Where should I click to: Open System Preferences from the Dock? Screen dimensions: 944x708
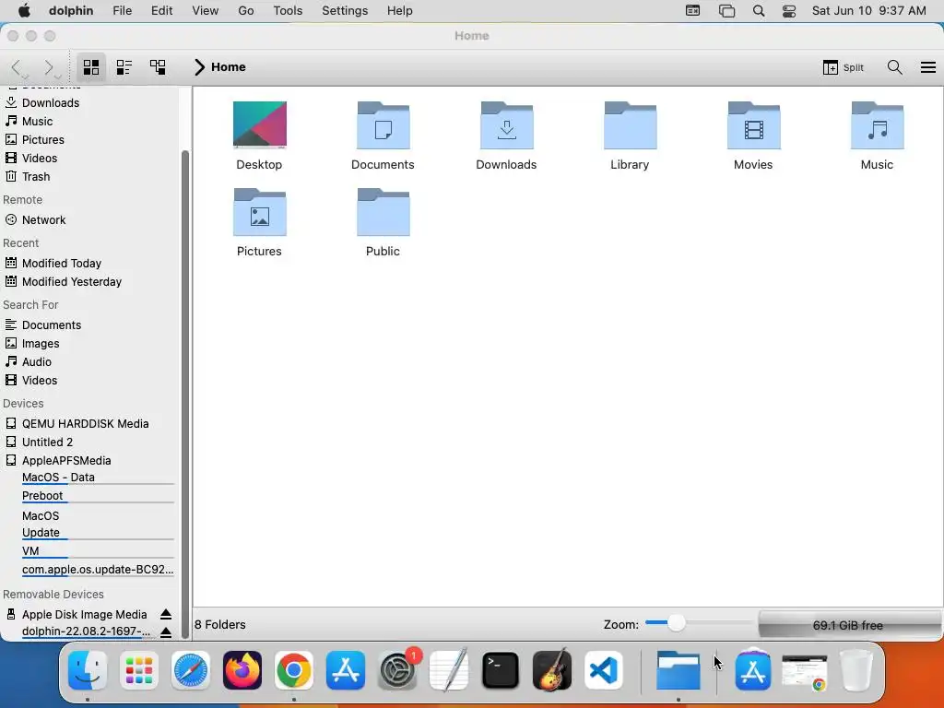pyautogui.click(x=398, y=670)
